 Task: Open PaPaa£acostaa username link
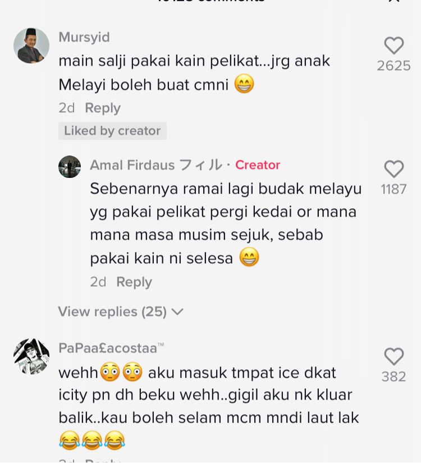pyautogui.click(x=111, y=348)
